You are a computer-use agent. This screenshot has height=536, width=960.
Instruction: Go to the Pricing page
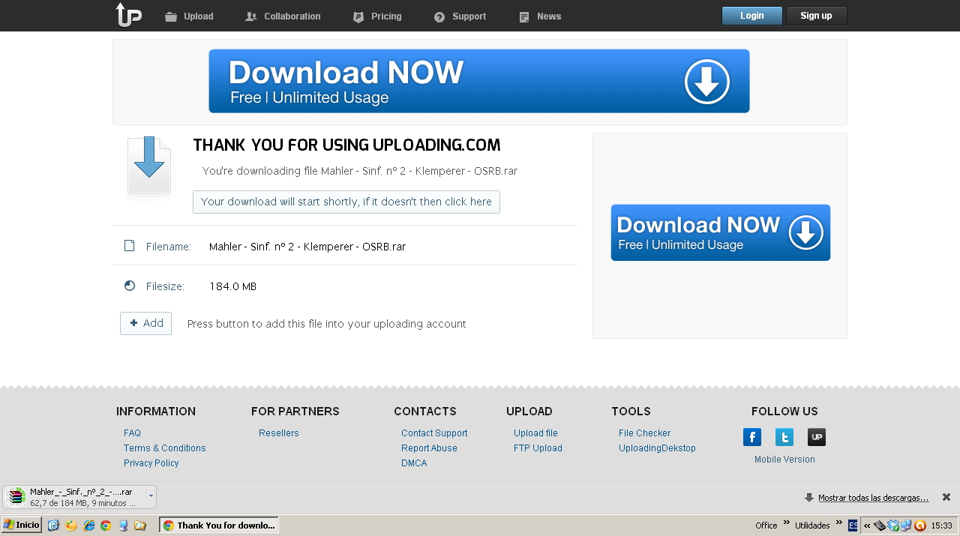pos(377,16)
